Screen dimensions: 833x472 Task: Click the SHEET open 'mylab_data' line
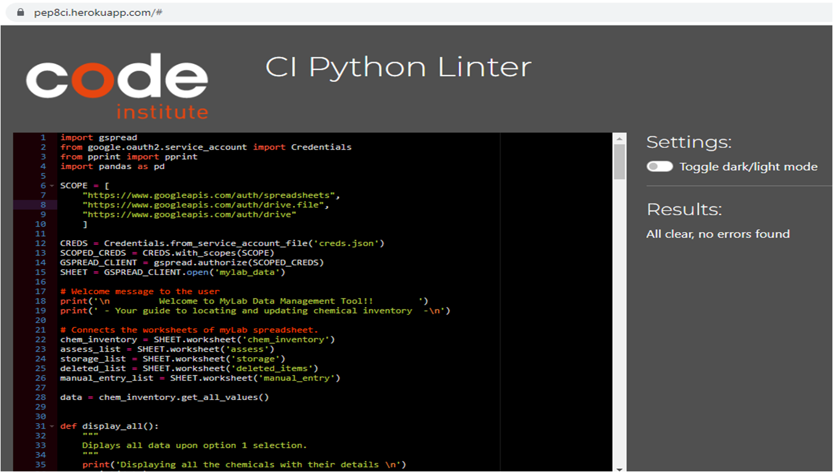point(173,272)
